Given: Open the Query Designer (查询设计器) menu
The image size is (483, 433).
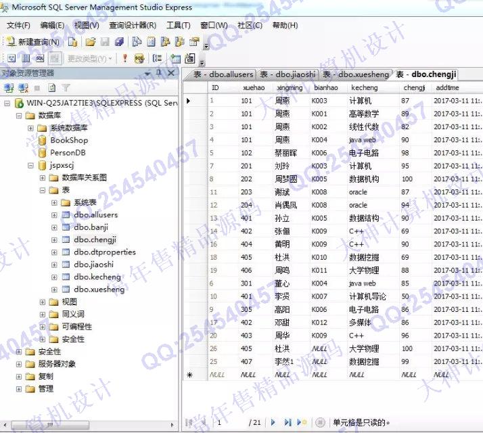Looking at the screenshot, I should click(x=133, y=25).
